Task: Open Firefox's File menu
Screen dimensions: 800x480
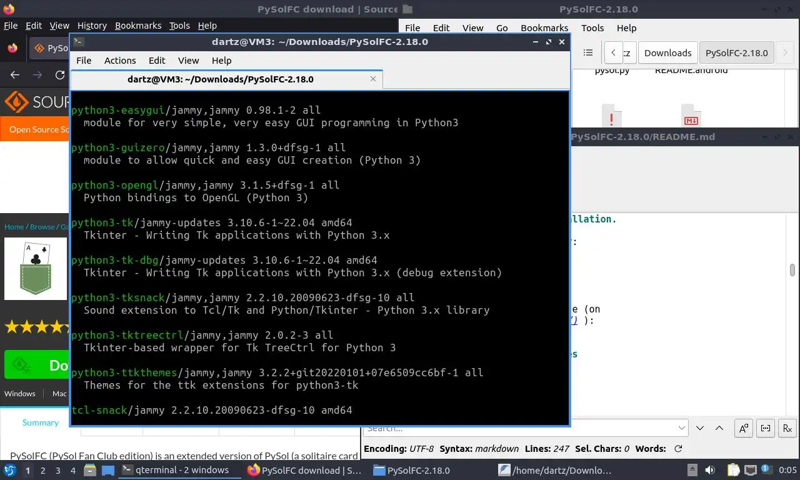Action: (11, 26)
